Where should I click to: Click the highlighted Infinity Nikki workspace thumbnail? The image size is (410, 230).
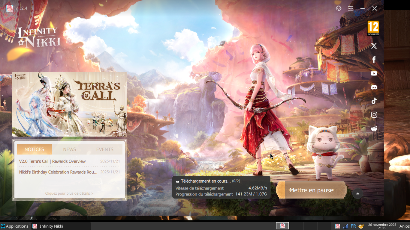282,226
